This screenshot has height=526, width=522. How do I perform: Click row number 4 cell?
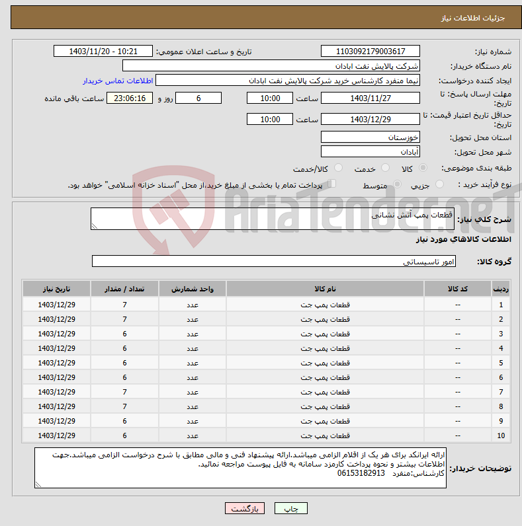click(501, 348)
